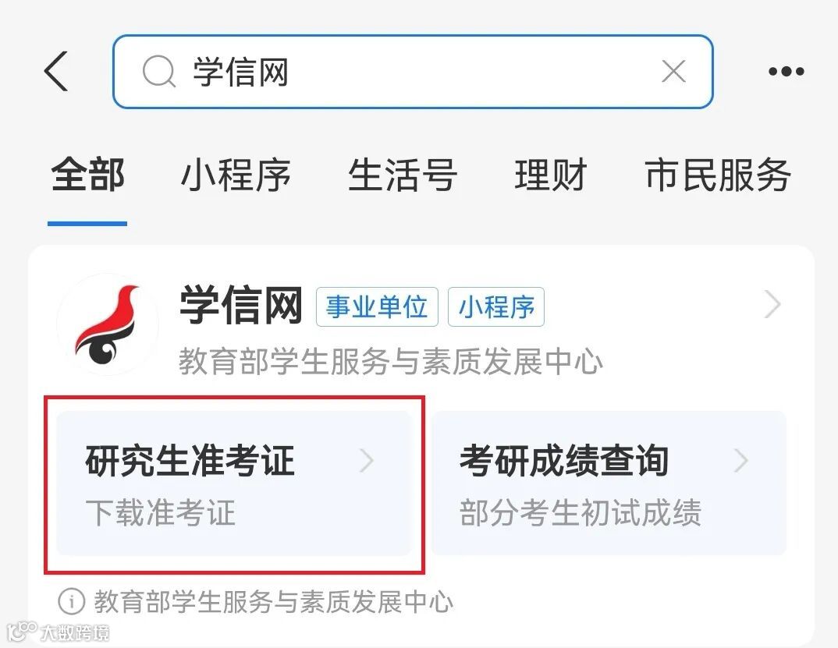This screenshot has height=648, width=838.
Task: Tap the back arrow icon
Action: (56, 71)
